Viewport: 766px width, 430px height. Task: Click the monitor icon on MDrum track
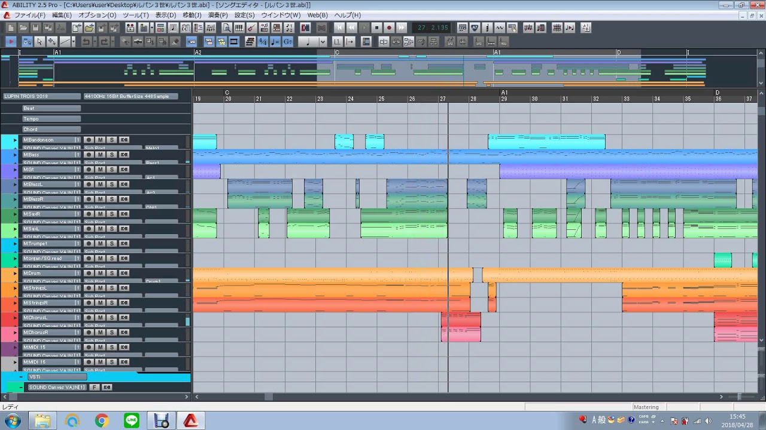point(124,273)
